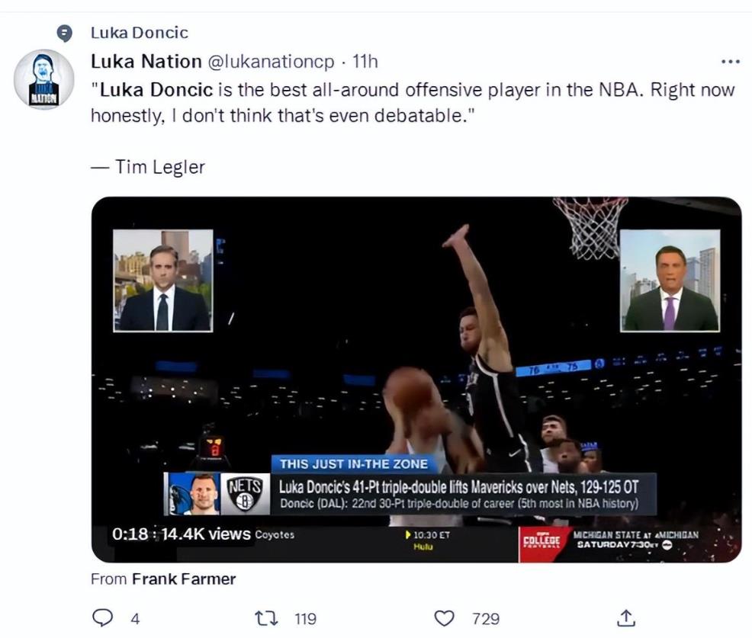Click the right anchor inset with purple tie
Viewport: 752px width, 638px height.
670,281
